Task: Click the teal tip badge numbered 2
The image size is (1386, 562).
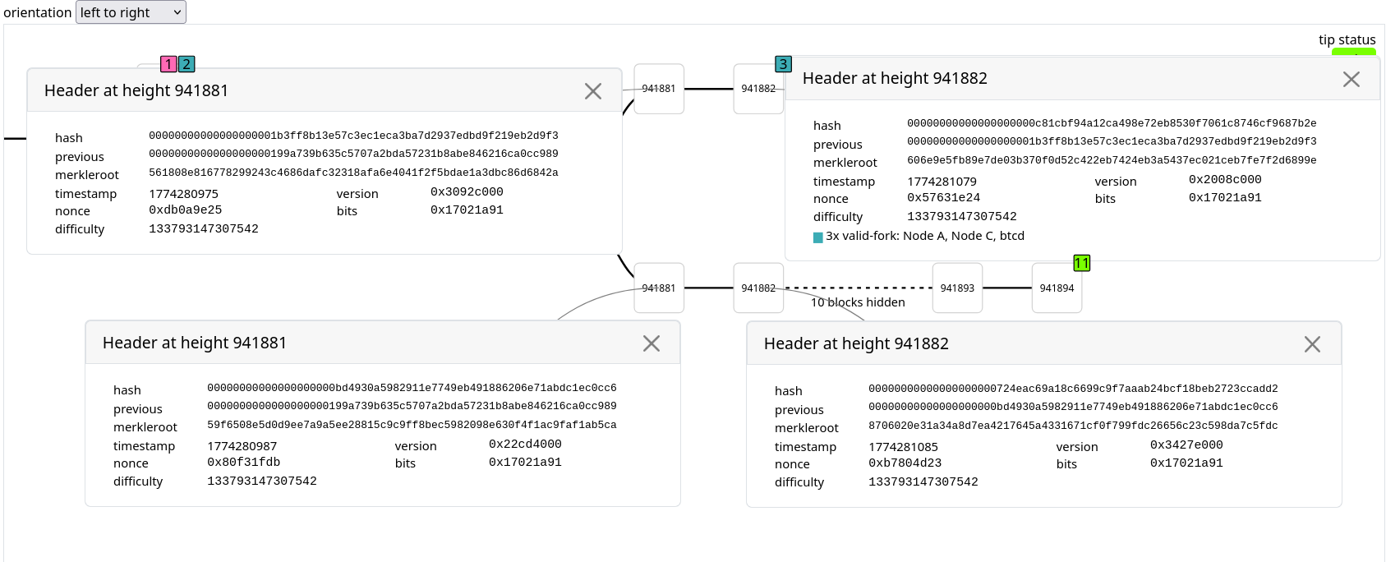Action: pos(186,64)
